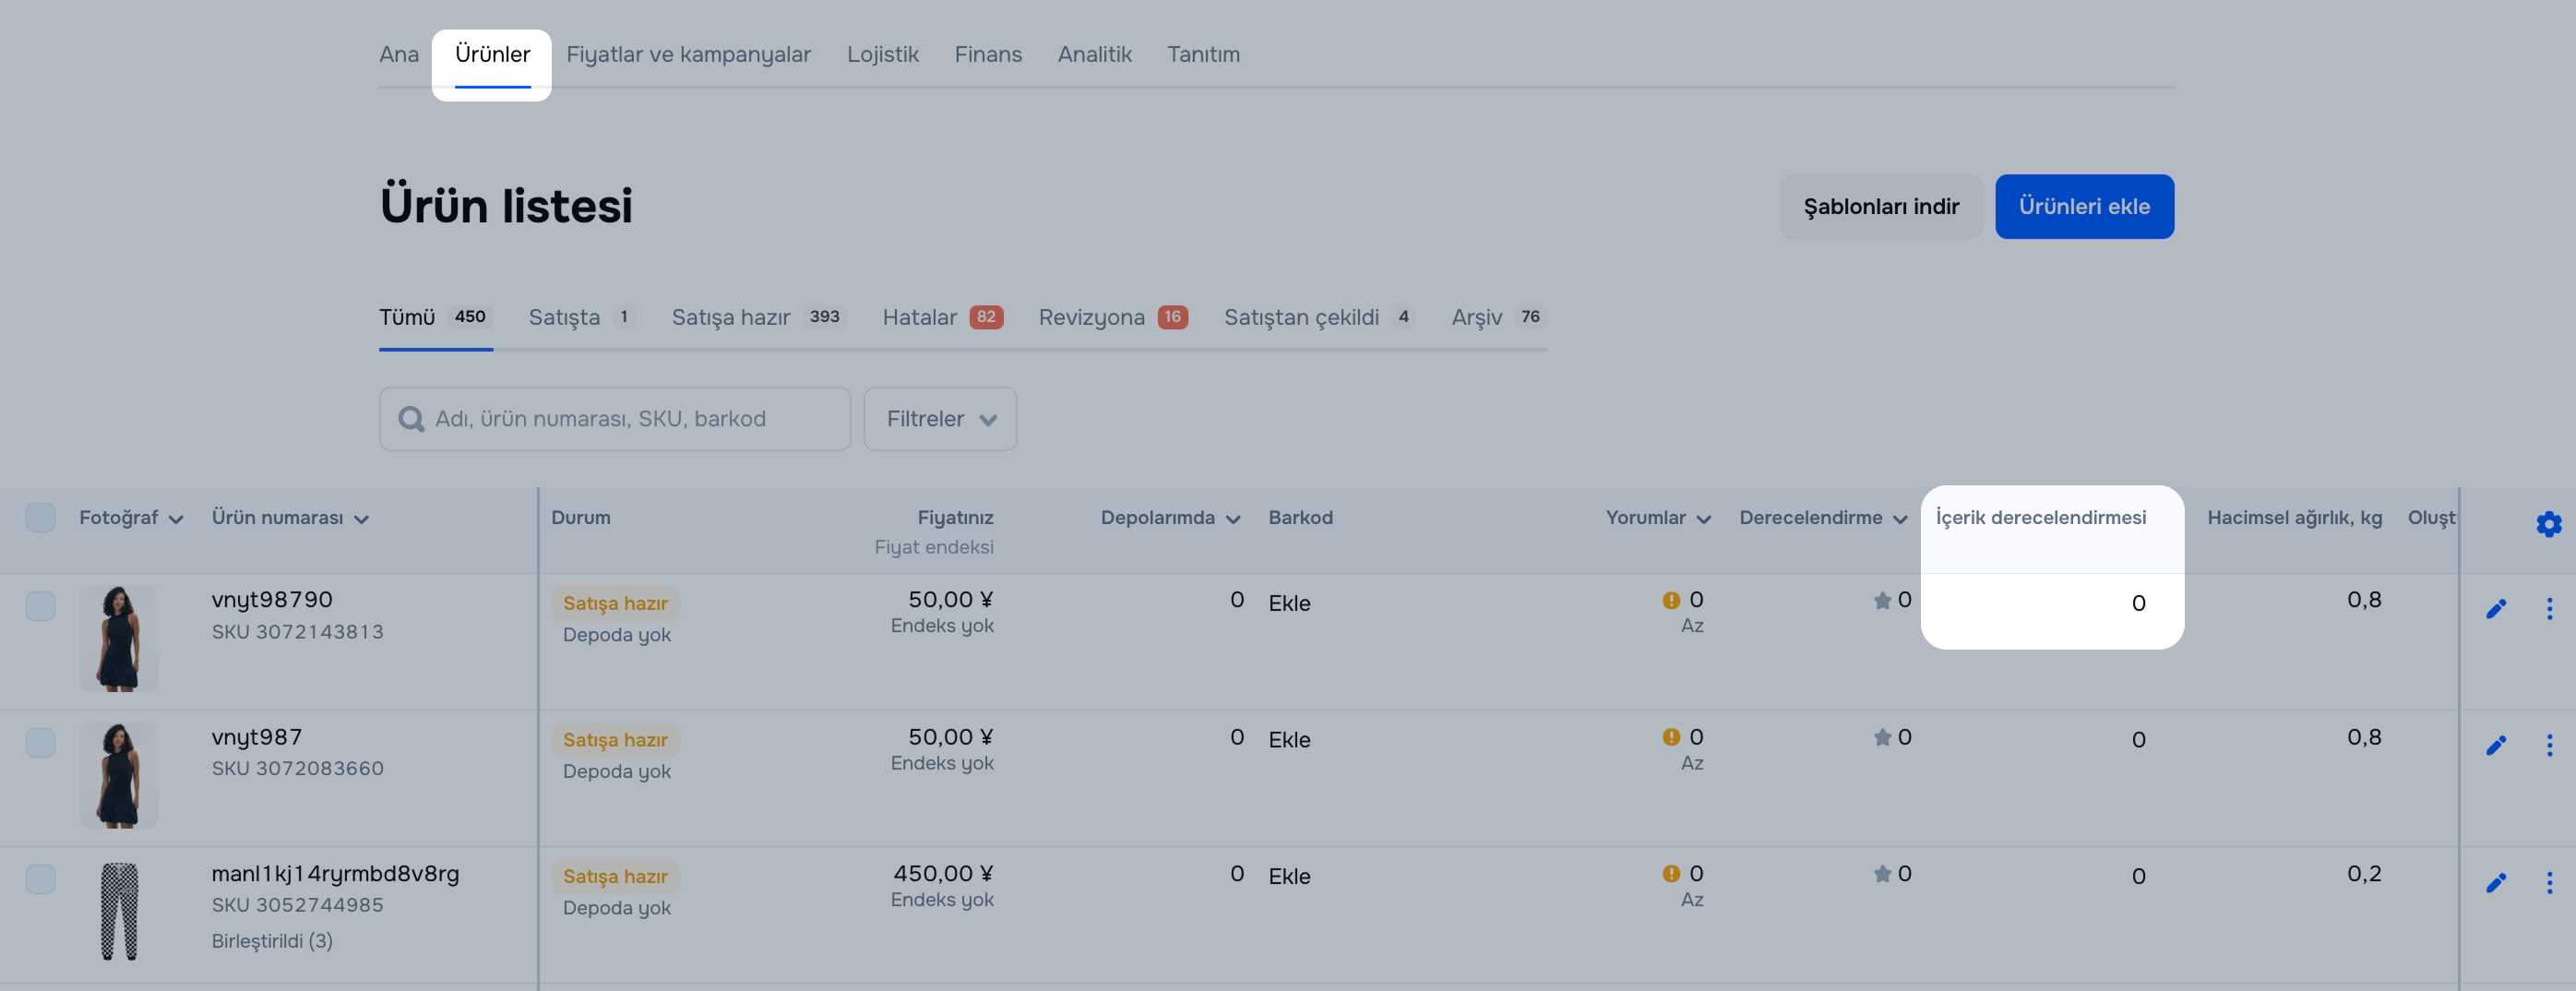Click Şablonları indir button
The image size is (2576, 991).
pos(1880,207)
